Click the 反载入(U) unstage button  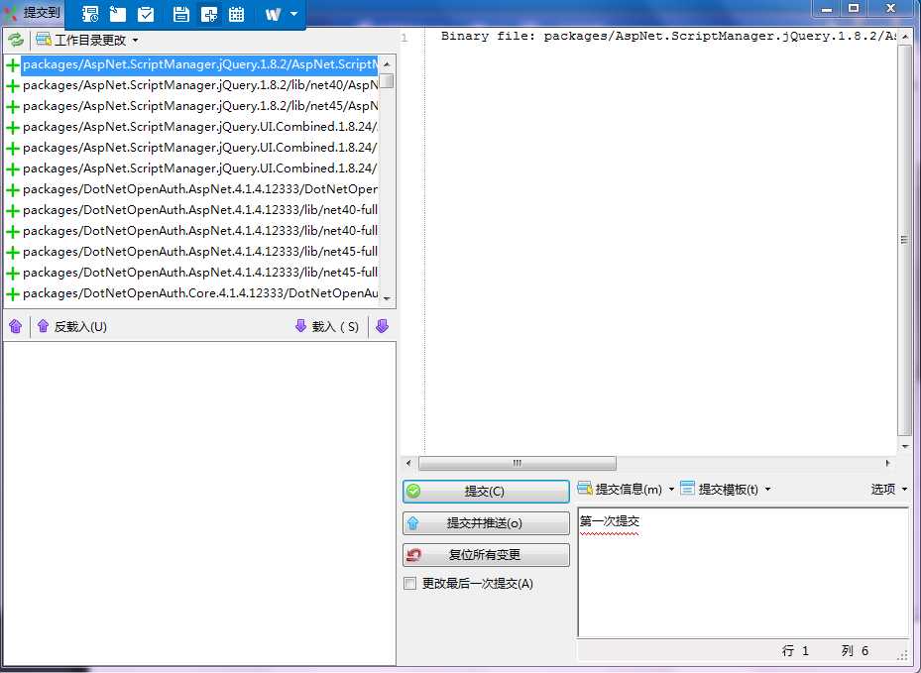(71, 326)
